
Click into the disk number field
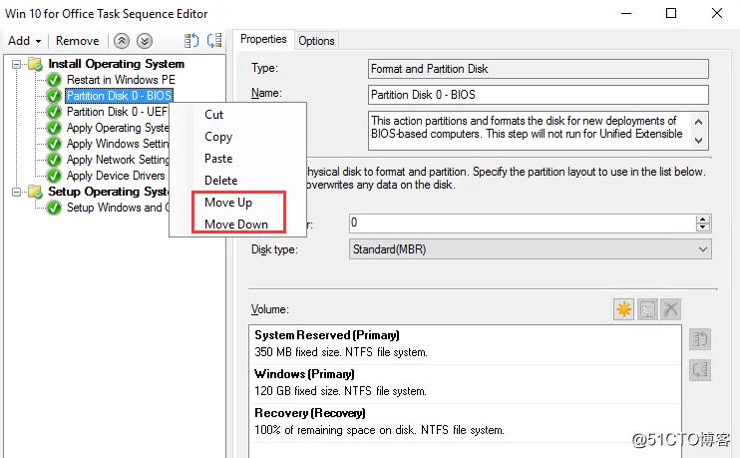tap(522, 224)
